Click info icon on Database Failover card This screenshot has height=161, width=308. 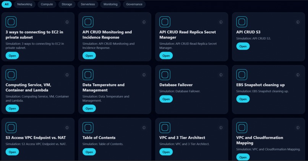tap(221, 75)
